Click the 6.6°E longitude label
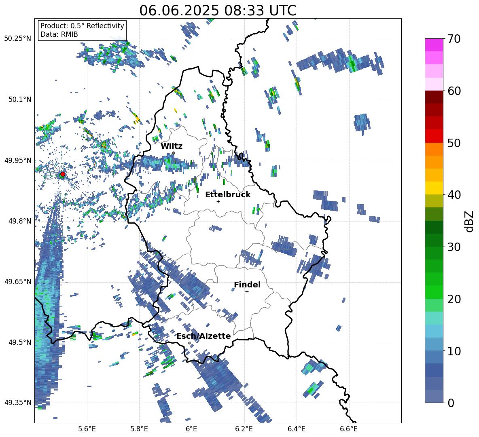Image resolution: width=479 pixels, height=437 pixels. click(x=349, y=429)
